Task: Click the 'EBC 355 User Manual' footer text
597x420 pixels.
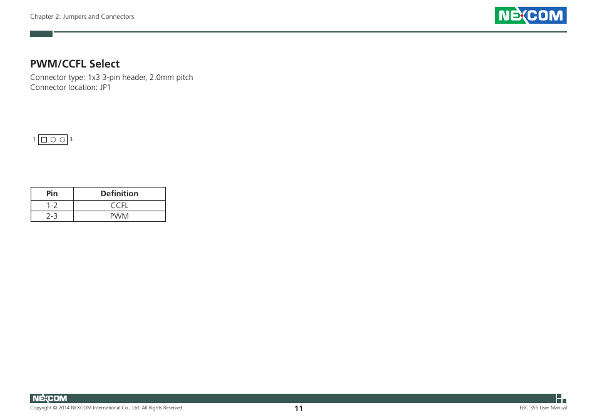Action: (x=543, y=408)
